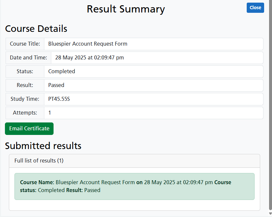Click the Date and Time label

(28, 58)
